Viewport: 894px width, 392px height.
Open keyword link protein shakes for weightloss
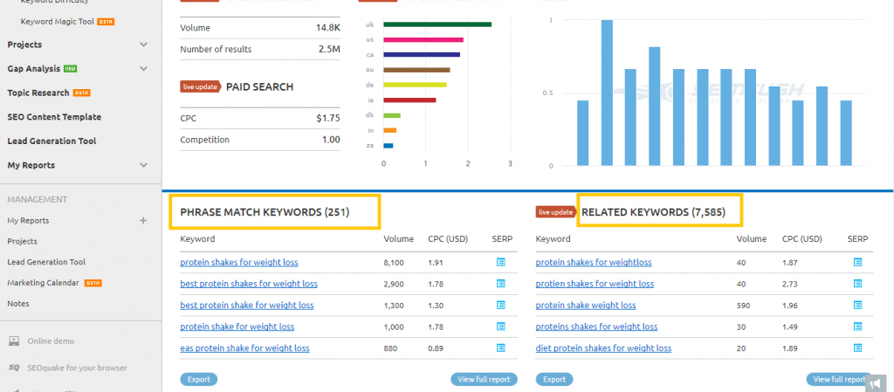pyautogui.click(x=594, y=263)
